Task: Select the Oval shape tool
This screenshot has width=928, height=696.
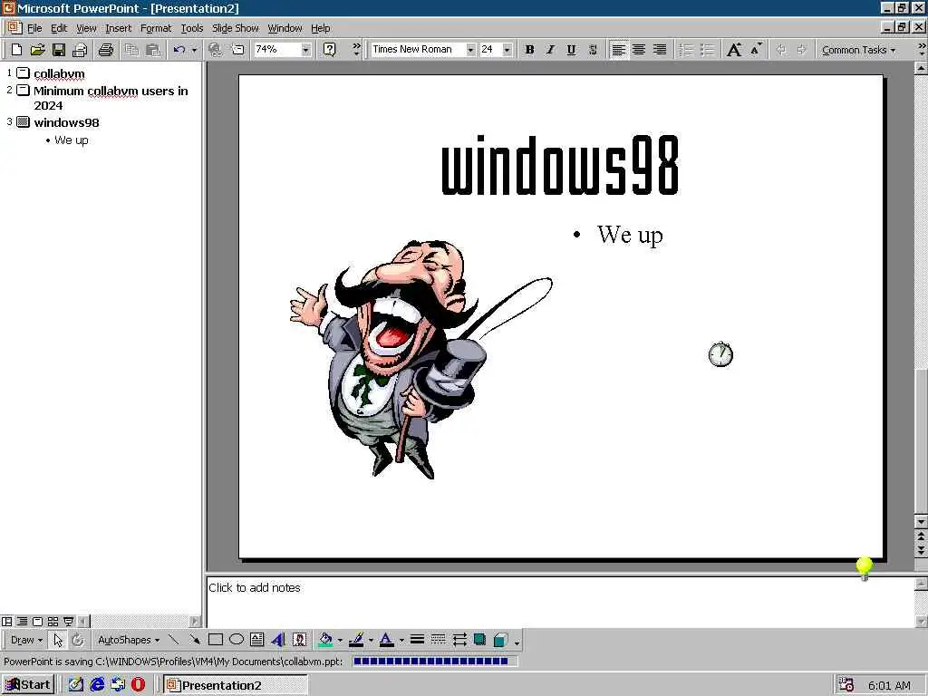Action: (x=237, y=640)
